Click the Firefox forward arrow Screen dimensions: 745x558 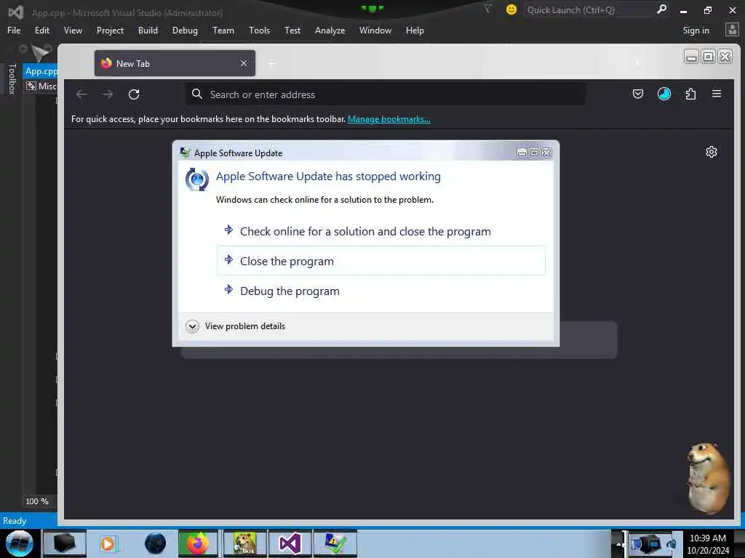pos(108,94)
